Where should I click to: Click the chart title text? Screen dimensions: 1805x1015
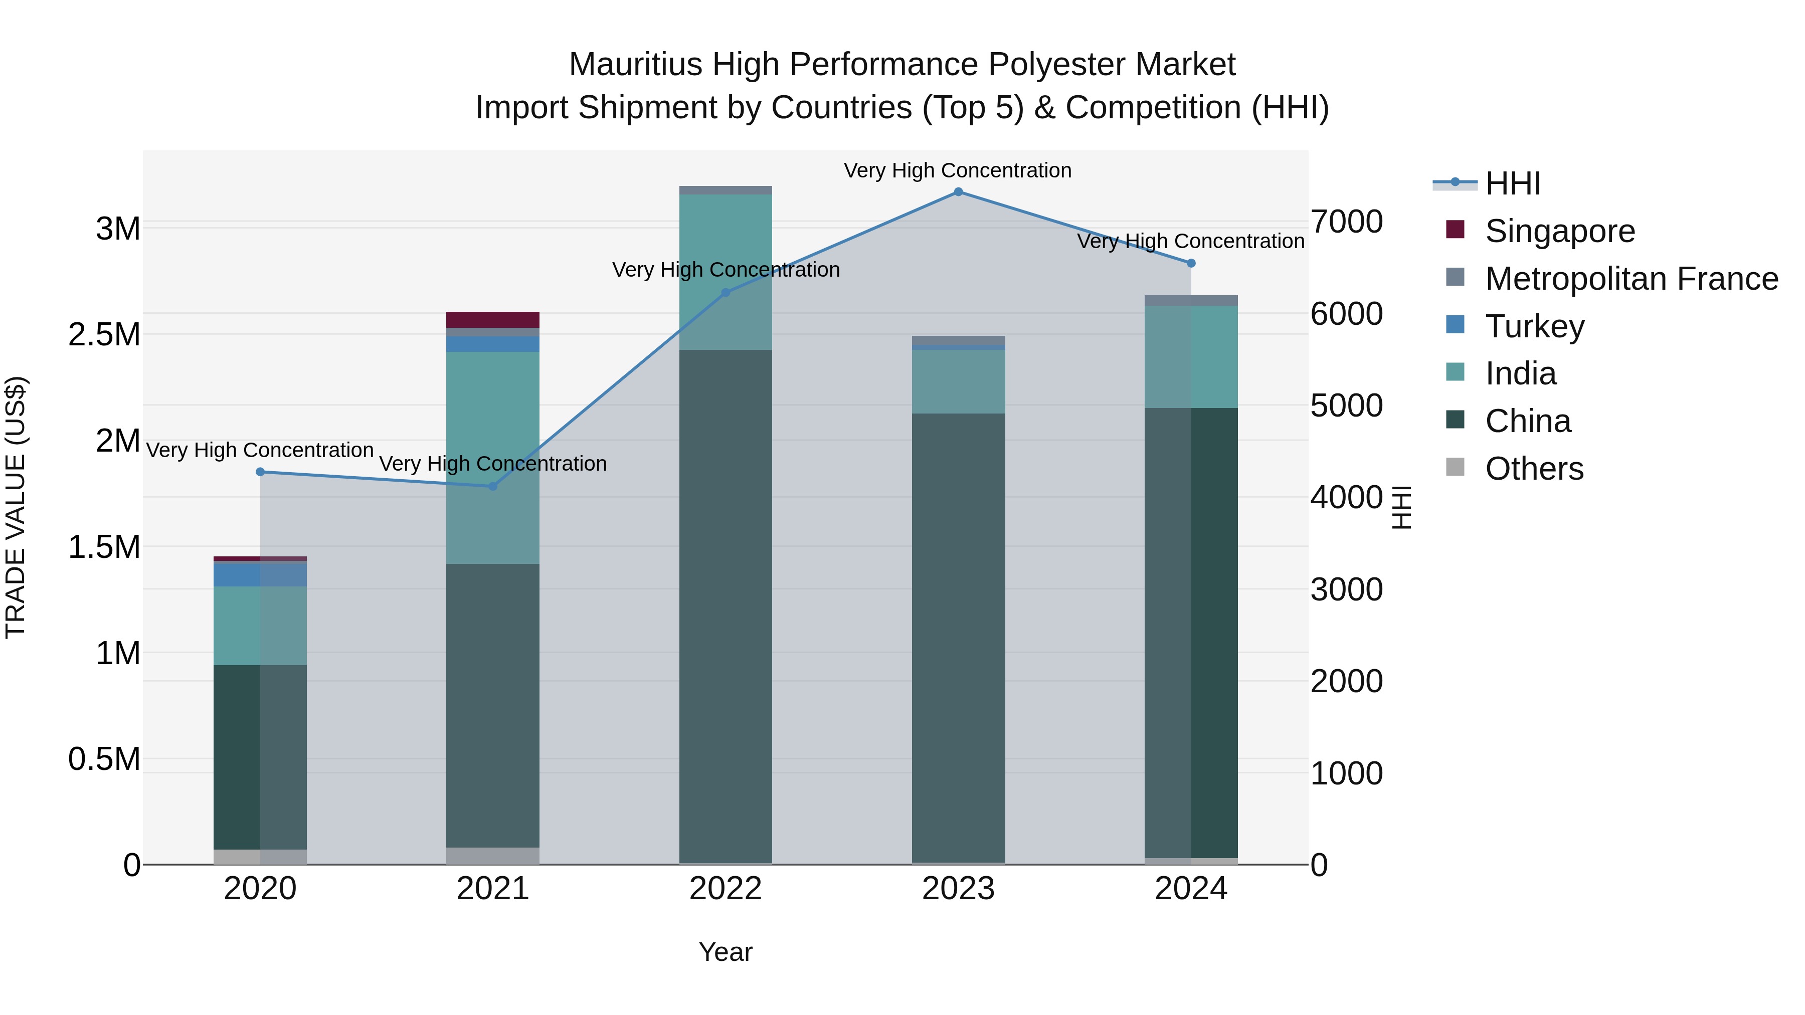coord(902,85)
